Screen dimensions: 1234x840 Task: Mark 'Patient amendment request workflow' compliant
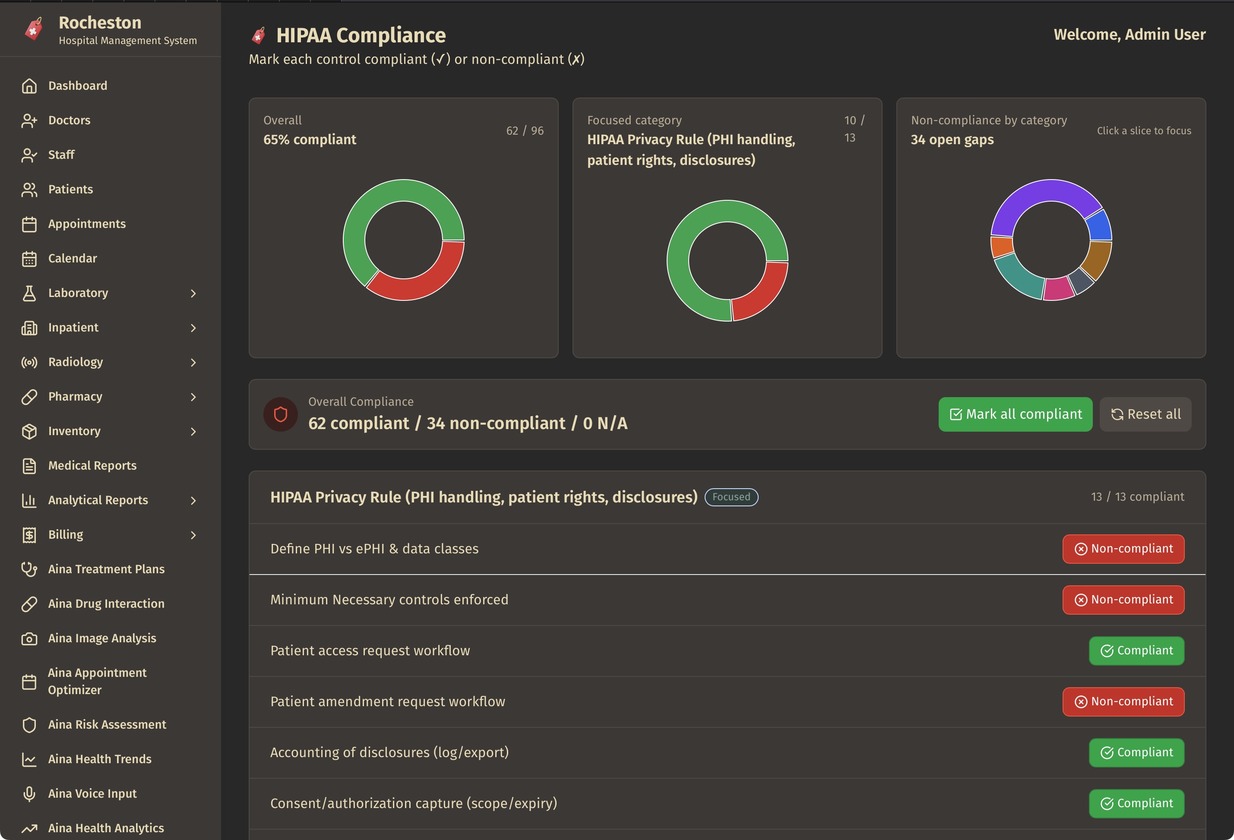coord(1123,701)
